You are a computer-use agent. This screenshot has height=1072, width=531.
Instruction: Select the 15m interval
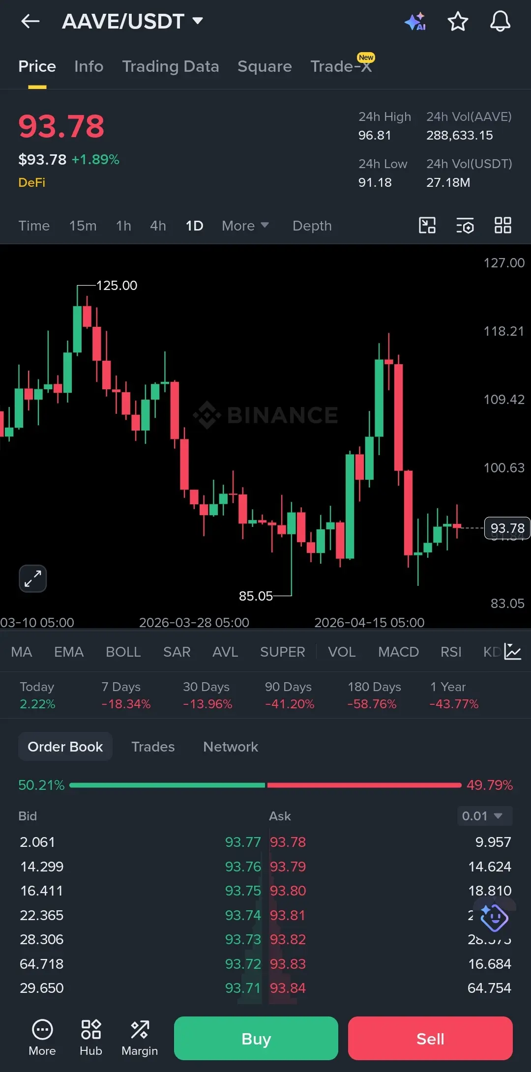pos(83,226)
